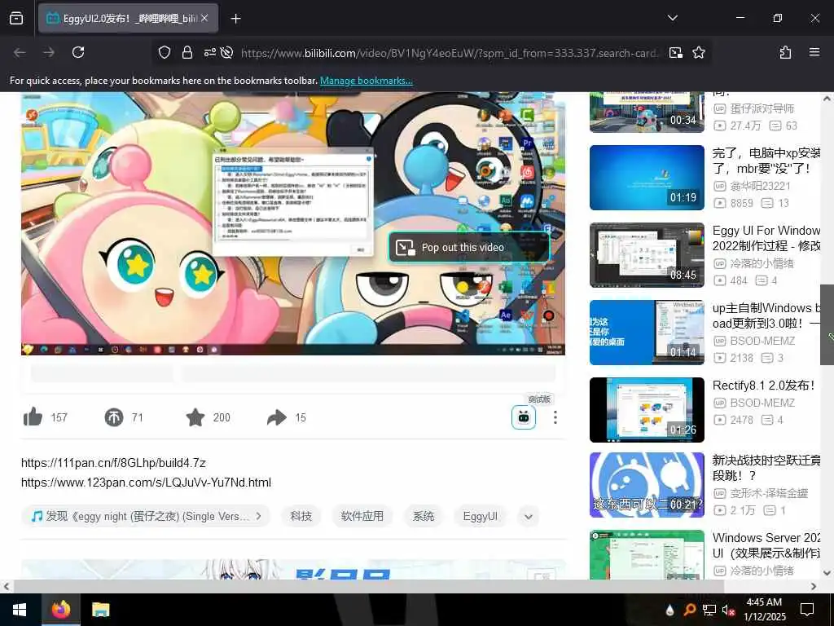834x626 pixels.
Task: Click the main video player
Action: click(293, 223)
